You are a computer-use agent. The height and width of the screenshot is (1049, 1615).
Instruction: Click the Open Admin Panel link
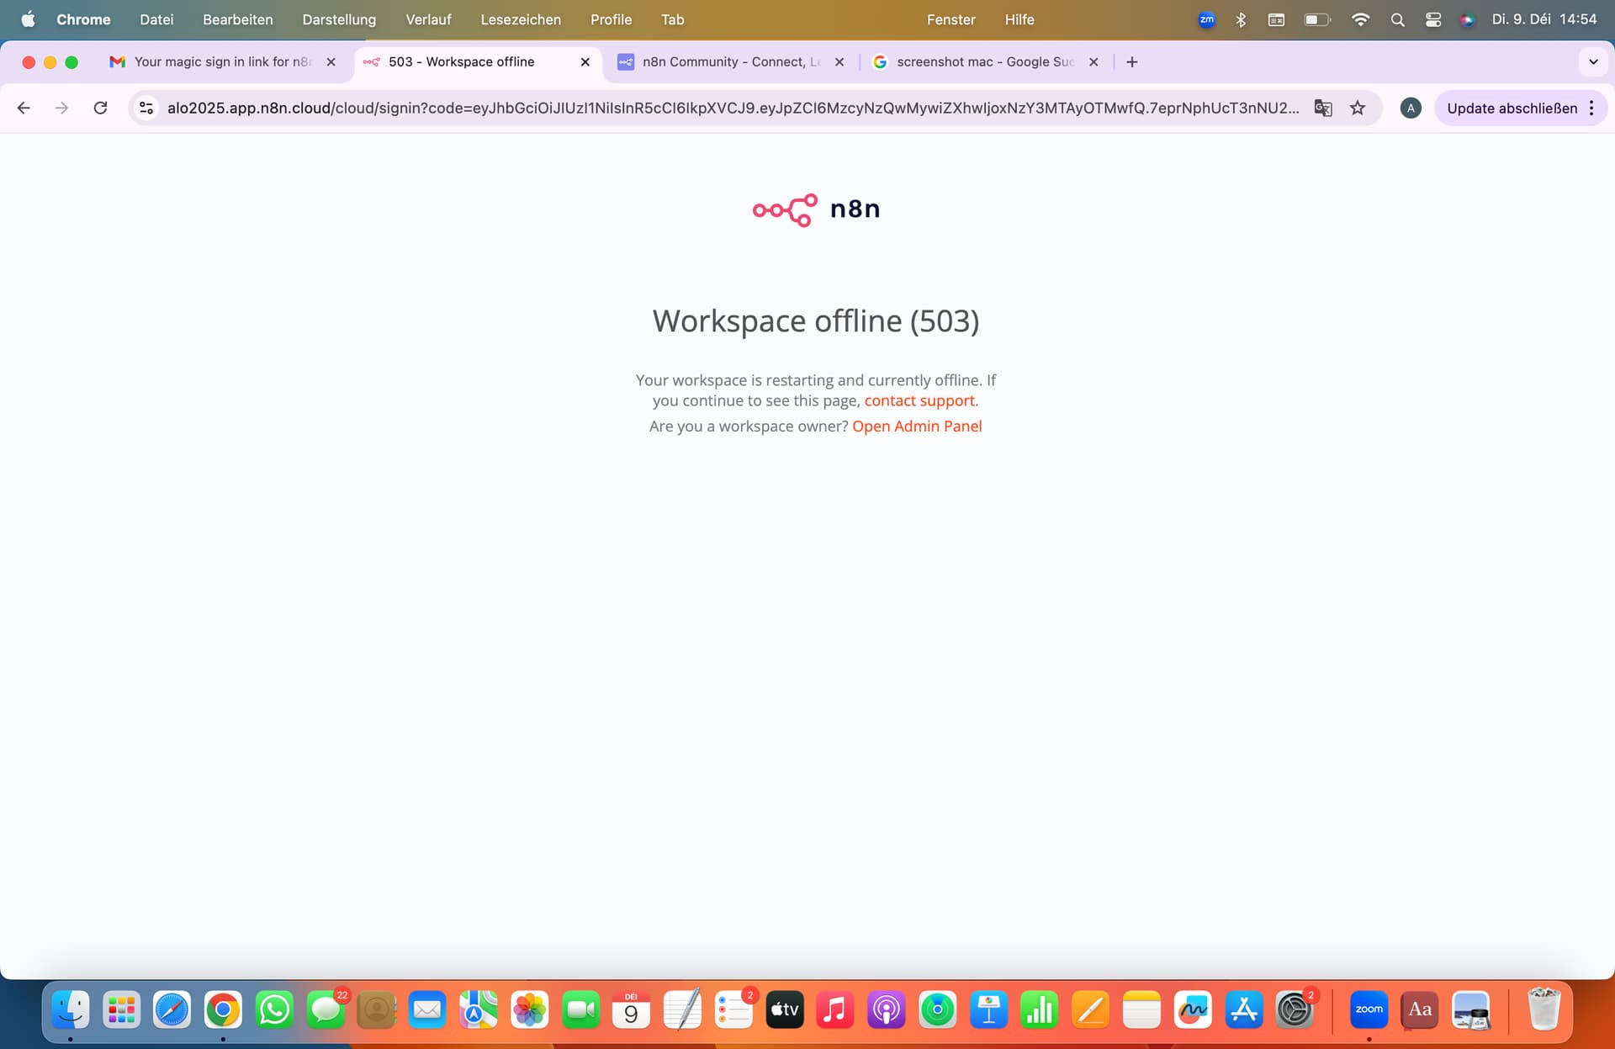click(x=916, y=426)
